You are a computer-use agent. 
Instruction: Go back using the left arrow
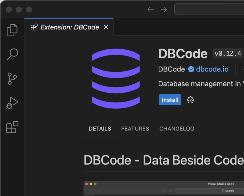click(x=150, y=10)
